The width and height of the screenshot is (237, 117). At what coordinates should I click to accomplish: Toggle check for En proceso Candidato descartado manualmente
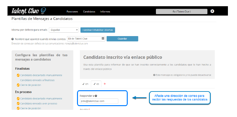tap(18, 99)
